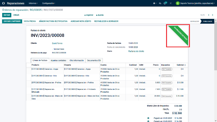Click the debug tools X icon
217x122 pixels.
point(171,3)
